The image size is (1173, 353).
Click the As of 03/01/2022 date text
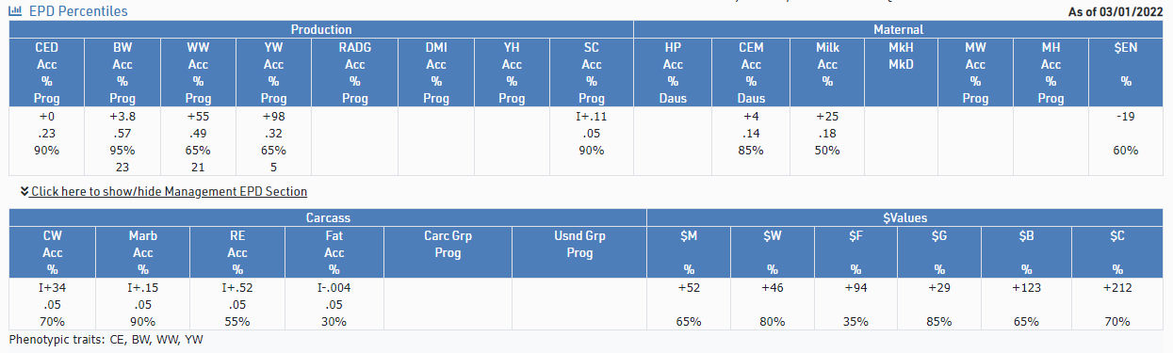[1116, 11]
